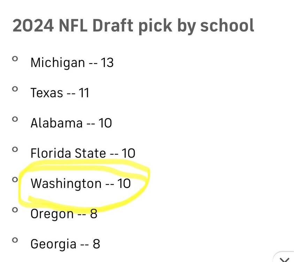This screenshot has width=294, height=262.
Task: Click the bullet marker beside Washington
Action: tap(15, 180)
